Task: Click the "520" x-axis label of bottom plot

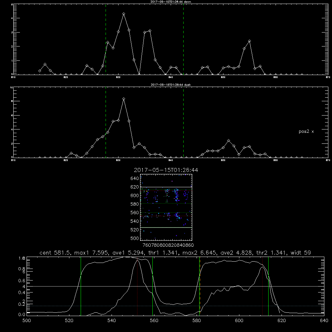Action: [x=69, y=321]
